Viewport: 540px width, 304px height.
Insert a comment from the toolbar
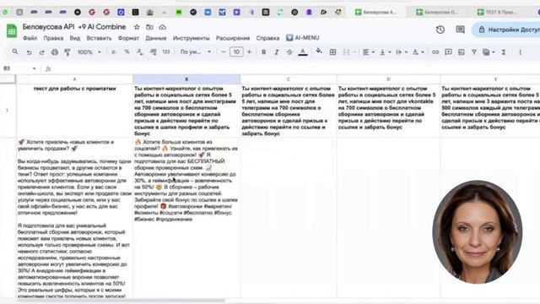point(448,52)
